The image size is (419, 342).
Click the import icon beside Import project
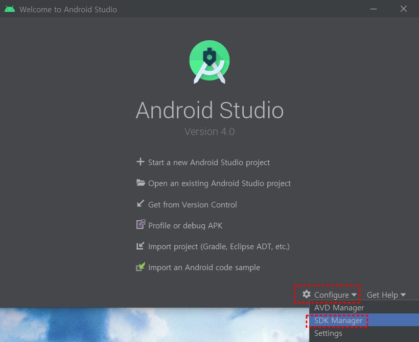tap(141, 246)
